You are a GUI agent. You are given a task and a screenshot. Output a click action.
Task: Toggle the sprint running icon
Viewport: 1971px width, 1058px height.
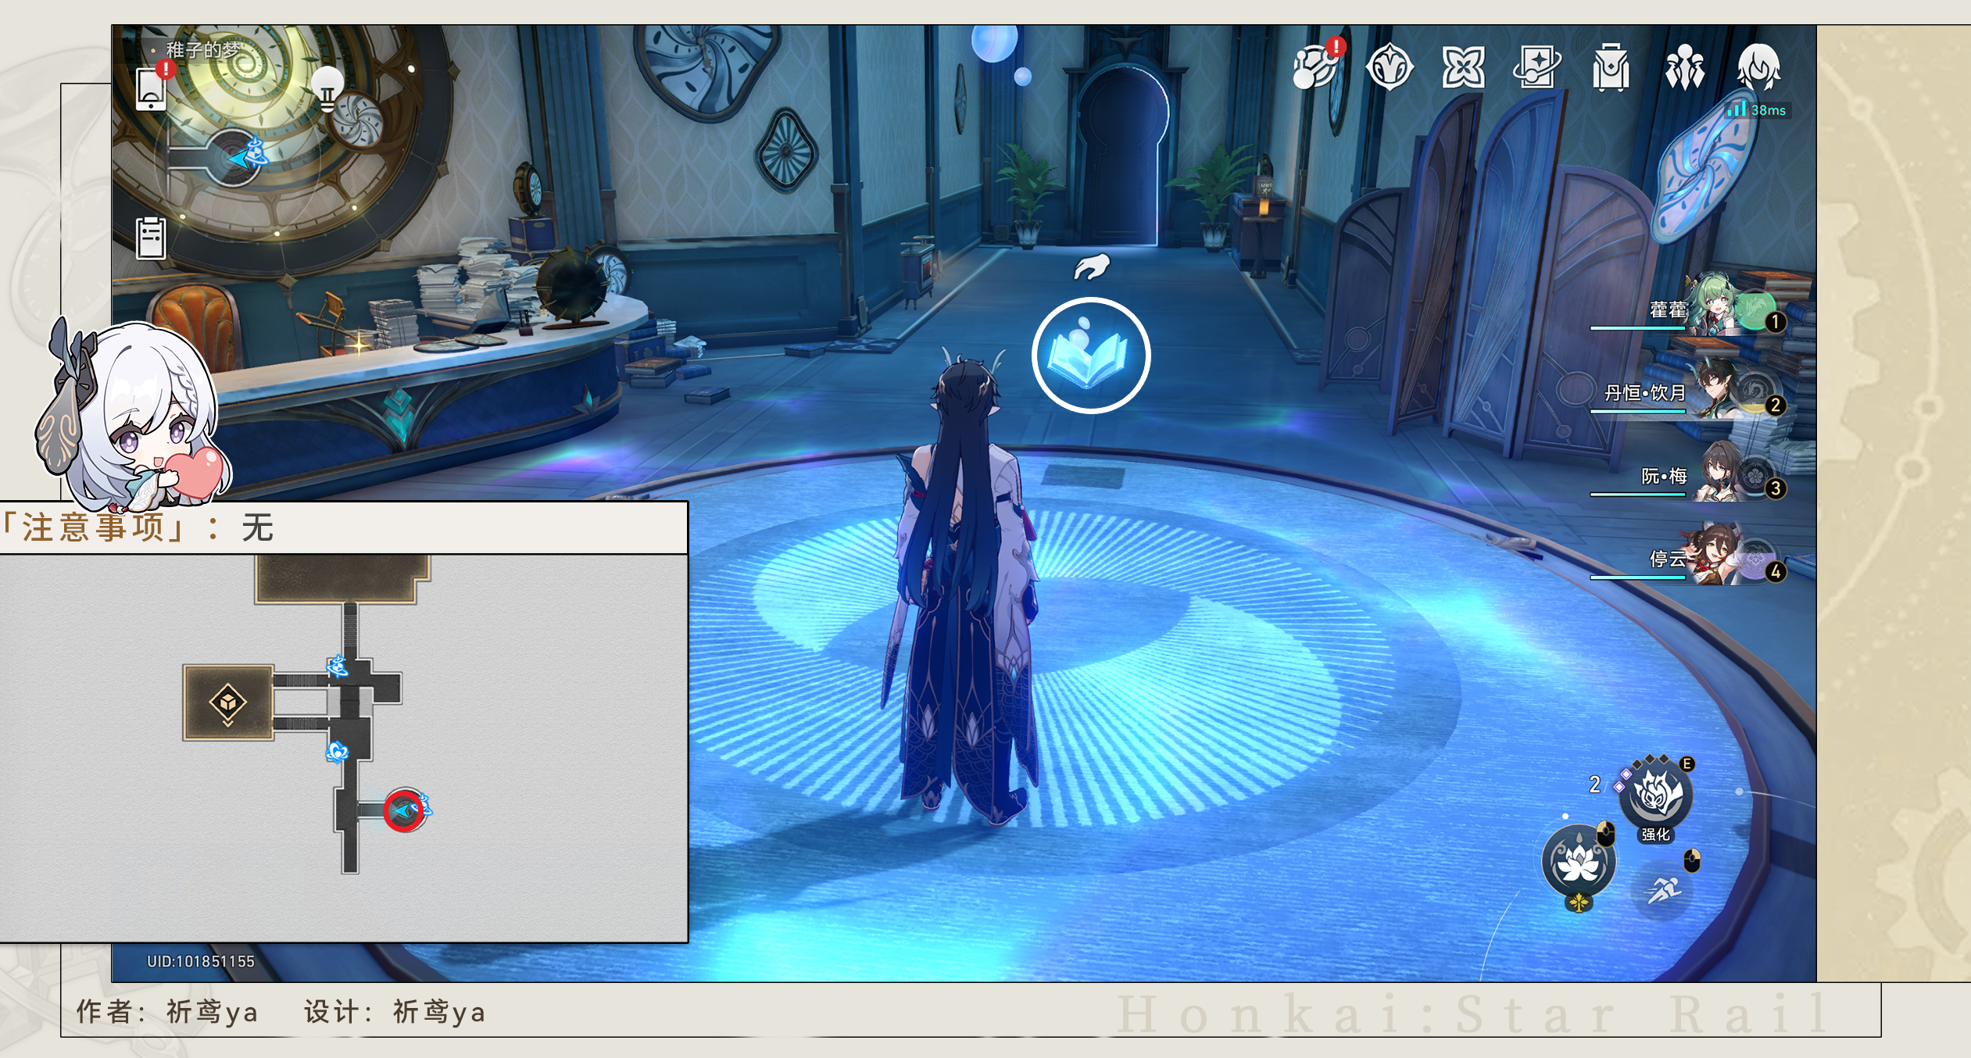tap(1663, 890)
